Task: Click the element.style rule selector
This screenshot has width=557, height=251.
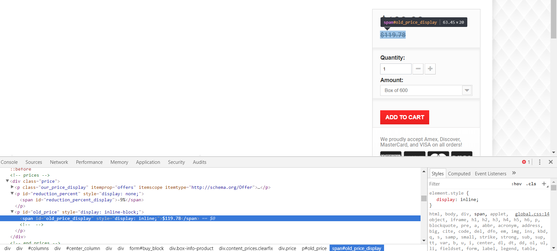Action: pos(446,193)
